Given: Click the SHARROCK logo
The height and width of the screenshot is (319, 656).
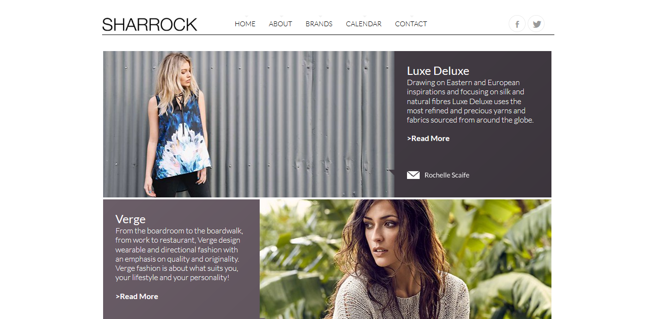Looking at the screenshot, I should [150, 24].
